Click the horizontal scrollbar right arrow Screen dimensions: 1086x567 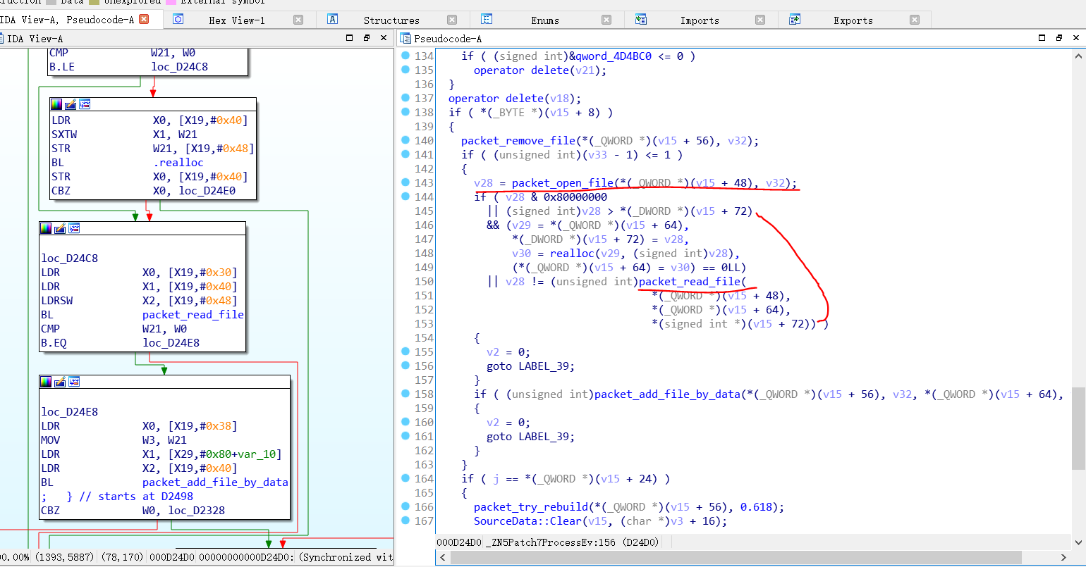pos(1064,557)
